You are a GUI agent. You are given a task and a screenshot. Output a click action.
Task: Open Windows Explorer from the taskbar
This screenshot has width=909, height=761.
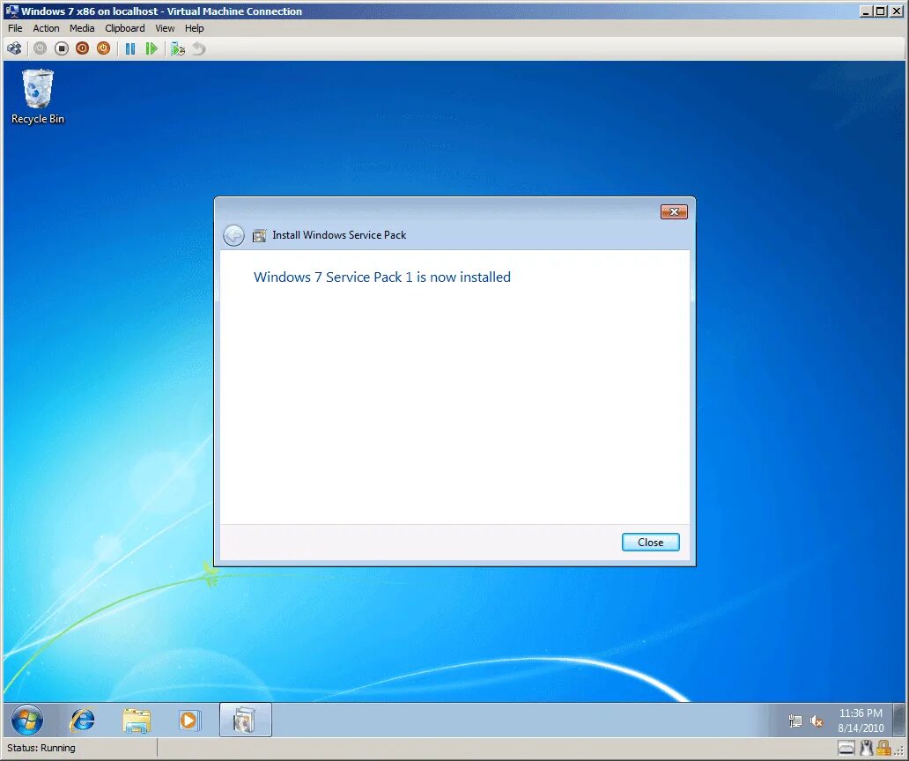137,720
